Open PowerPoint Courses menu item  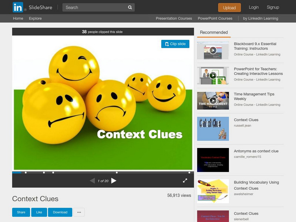(x=215, y=18)
